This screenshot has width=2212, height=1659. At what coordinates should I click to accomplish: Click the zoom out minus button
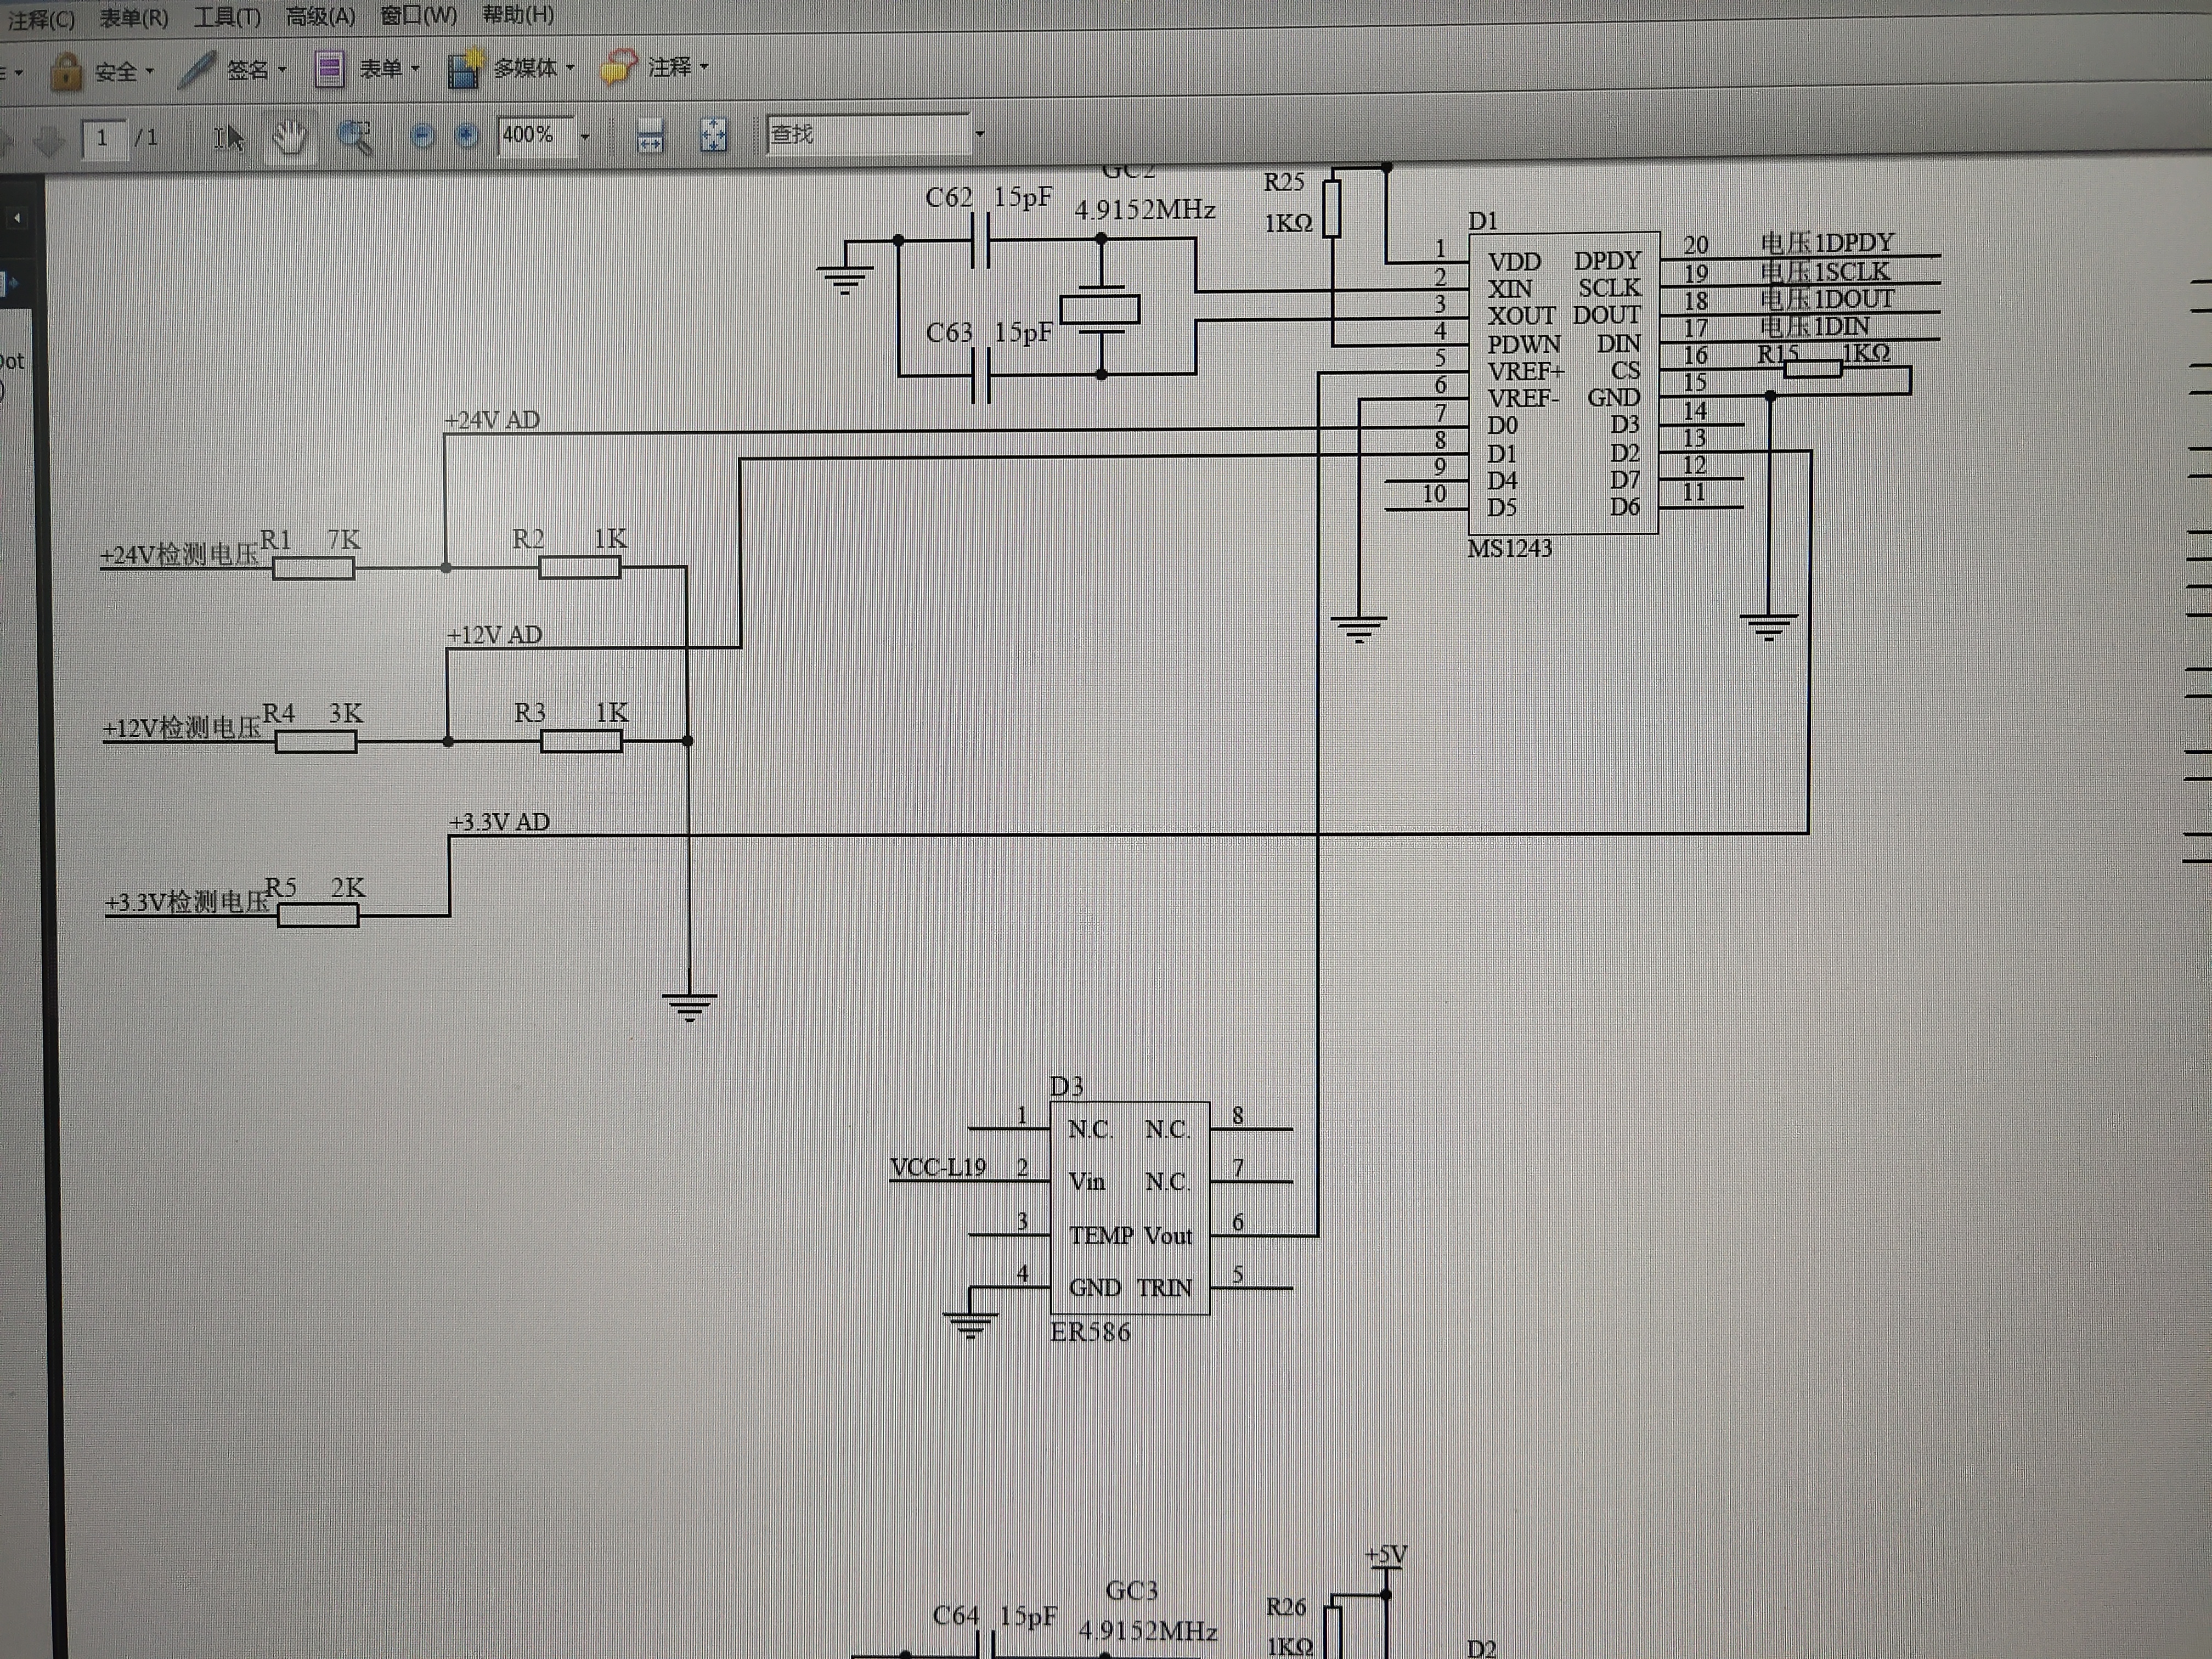[x=422, y=136]
